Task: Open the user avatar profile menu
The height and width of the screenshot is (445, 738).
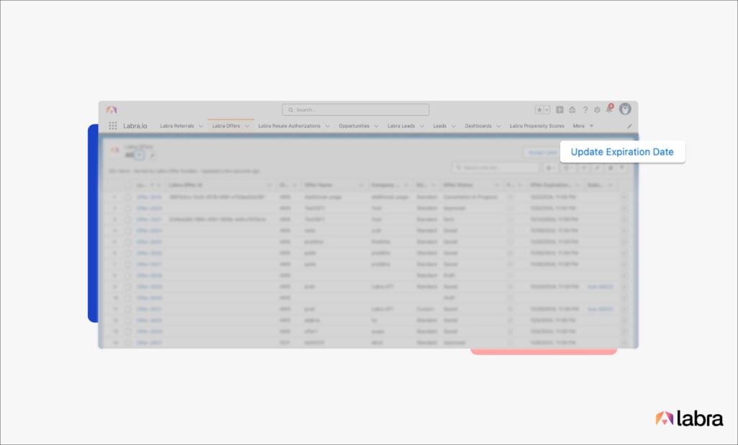Action: 625,109
